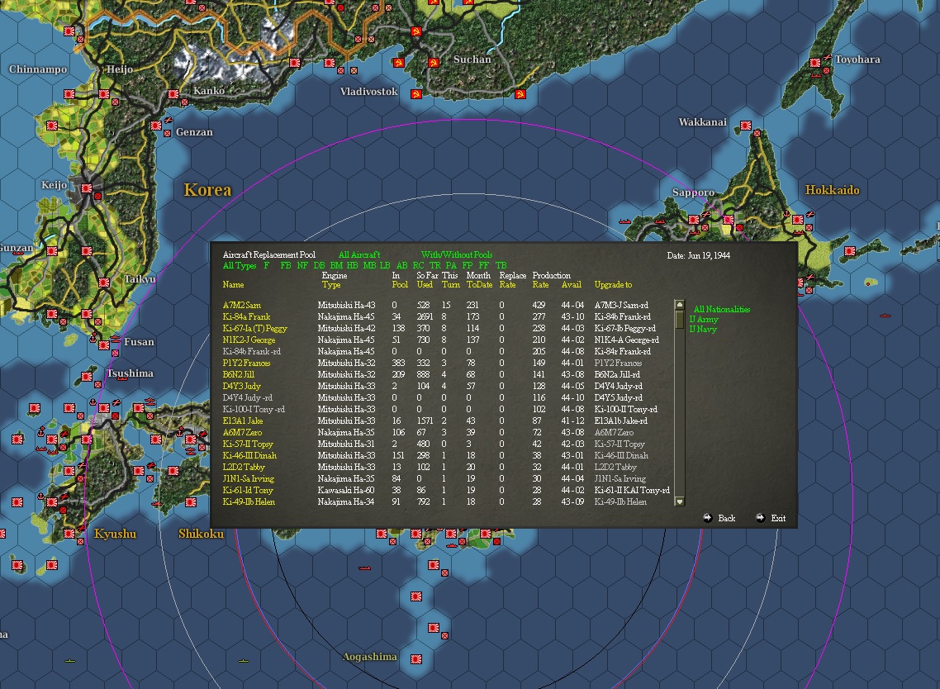Filter by BM type

tap(336, 265)
